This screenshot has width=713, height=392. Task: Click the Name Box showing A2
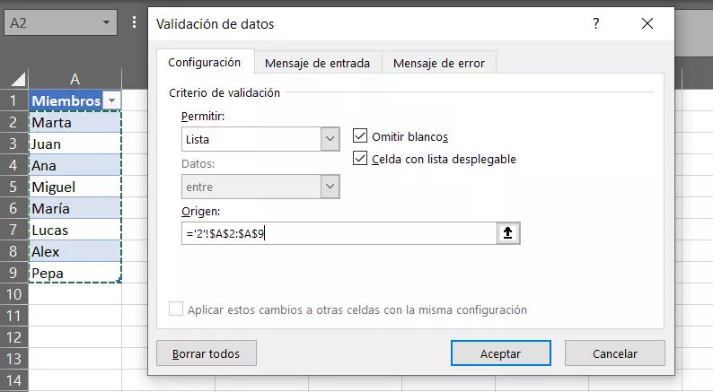[x=60, y=22]
